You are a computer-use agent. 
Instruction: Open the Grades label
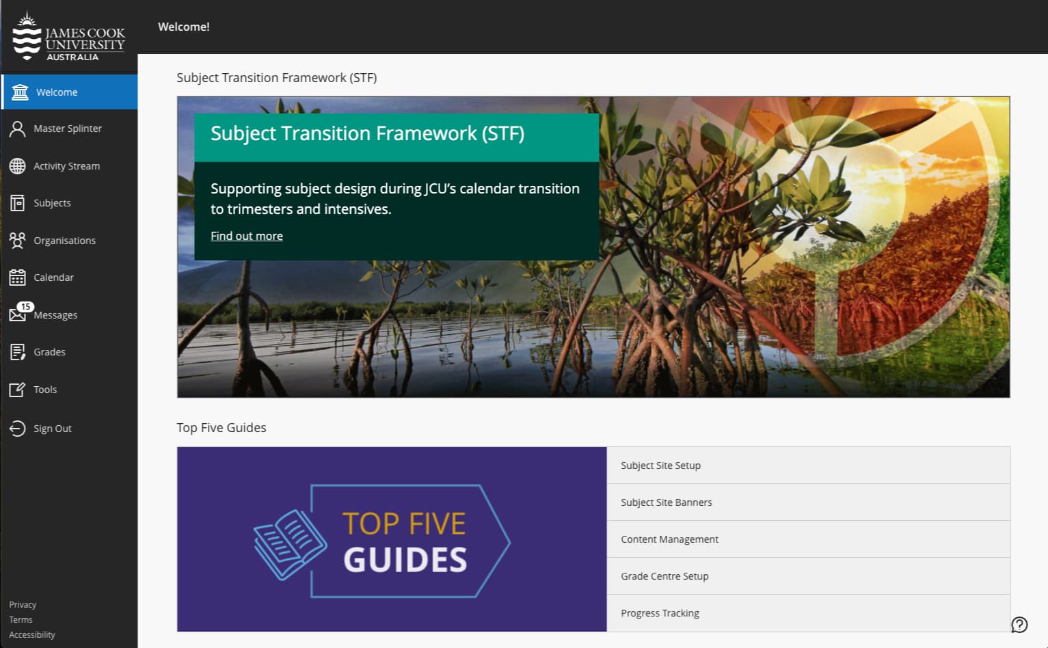(49, 352)
